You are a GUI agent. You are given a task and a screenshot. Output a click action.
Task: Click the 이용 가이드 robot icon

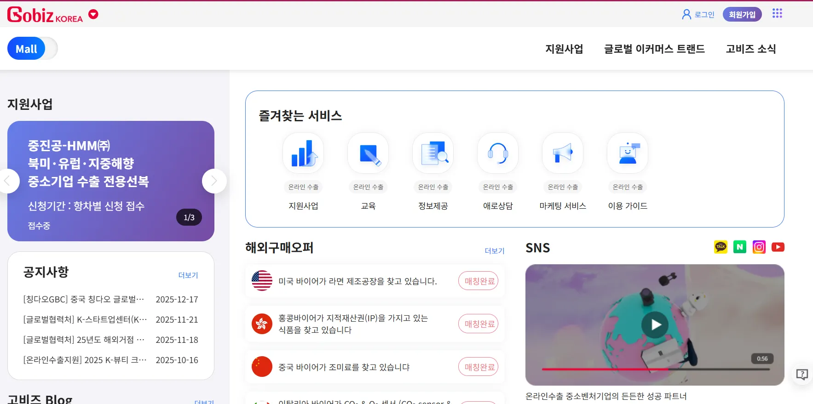click(x=628, y=154)
